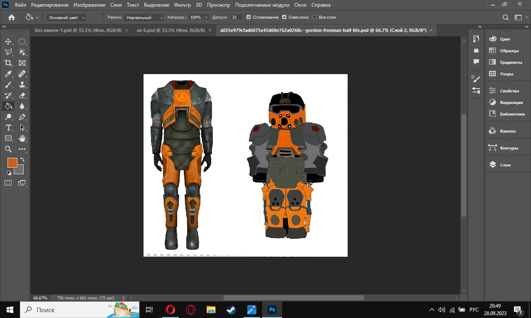This screenshot has height=318, width=531.
Task: Open the Brush Settings panel icon
Action: point(476,78)
